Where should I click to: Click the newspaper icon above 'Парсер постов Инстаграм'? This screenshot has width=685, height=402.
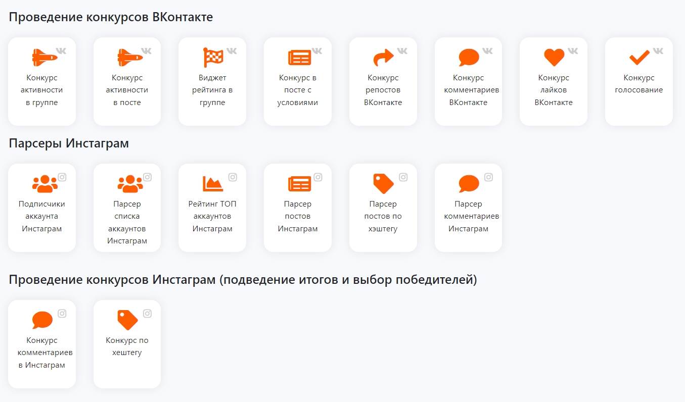[x=299, y=184]
